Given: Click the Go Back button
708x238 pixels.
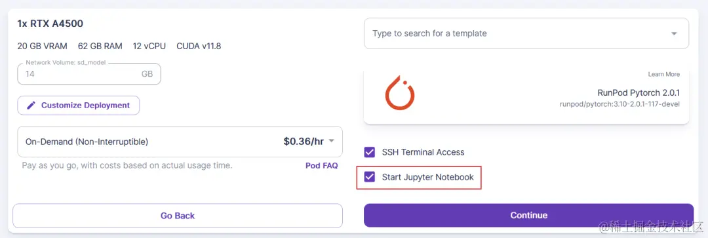Looking at the screenshot, I should pyautogui.click(x=178, y=216).
